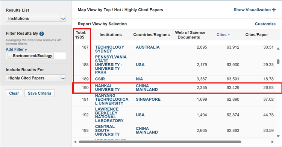Click the Add Filter link
This screenshot has height=147, width=282.
pos(16,49)
